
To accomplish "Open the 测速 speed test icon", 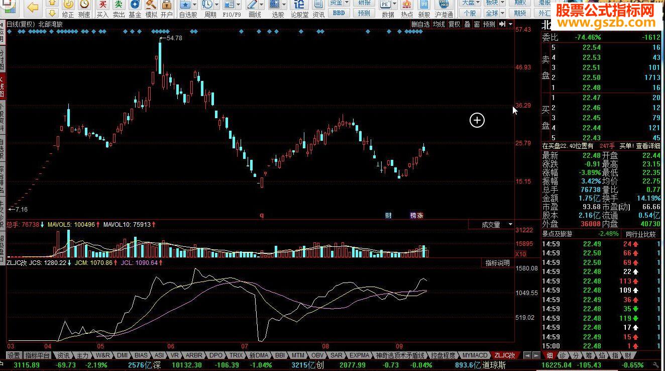I will (84, 9).
